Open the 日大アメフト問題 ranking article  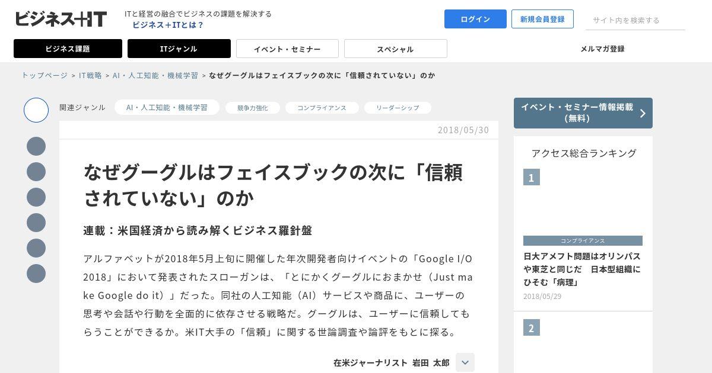click(x=582, y=269)
